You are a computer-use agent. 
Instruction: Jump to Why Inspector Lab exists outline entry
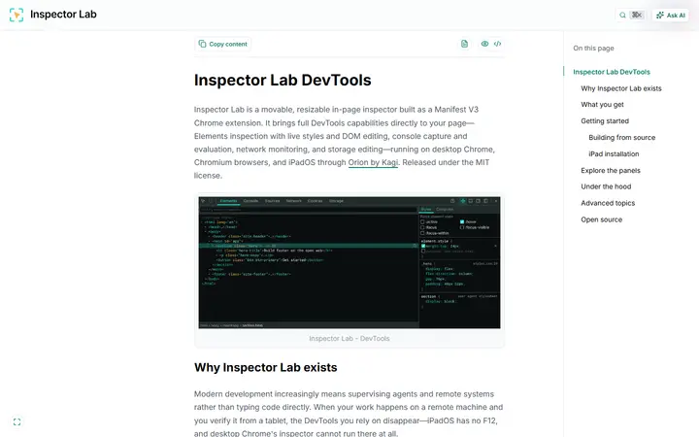pos(621,88)
